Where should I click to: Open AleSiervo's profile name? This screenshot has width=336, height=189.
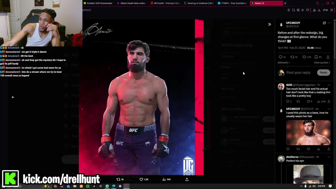tap(292, 157)
